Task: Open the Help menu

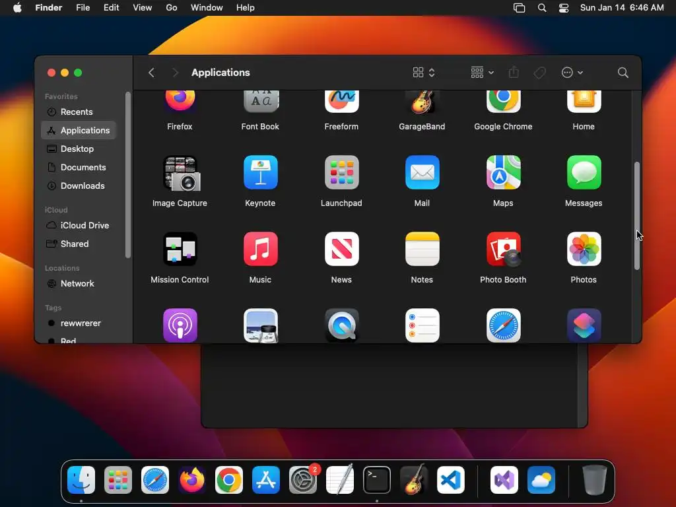Action: (246, 8)
